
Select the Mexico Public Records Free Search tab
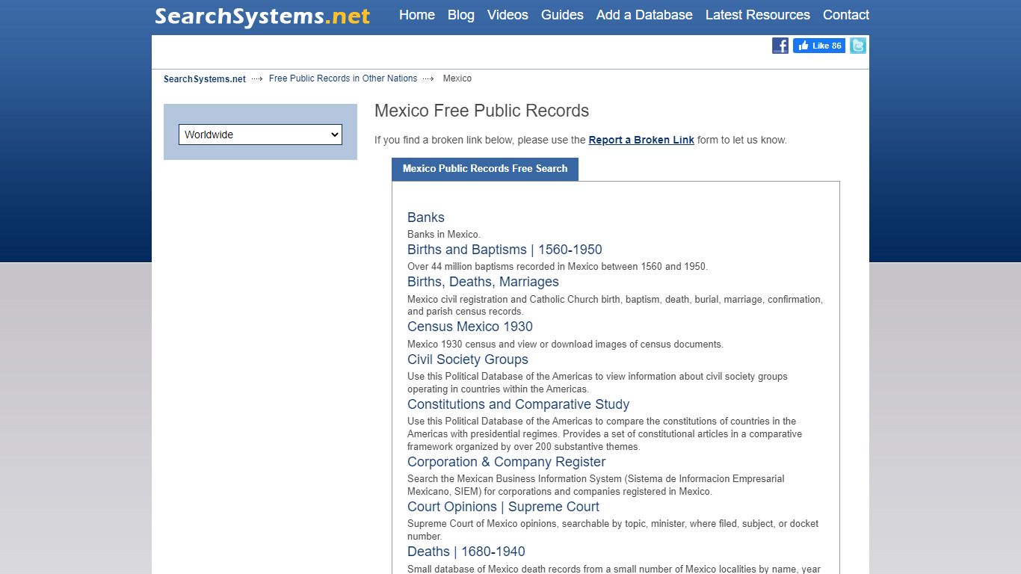pyautogui.click(x=485, y=169)
